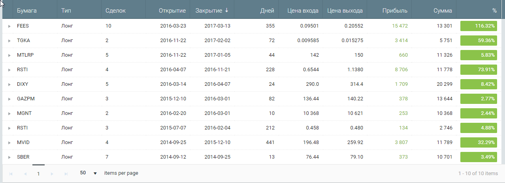This screenshot has width=505, height=183.
Task: Select the DIXY ticker cell
Action: tap(23, 84)
